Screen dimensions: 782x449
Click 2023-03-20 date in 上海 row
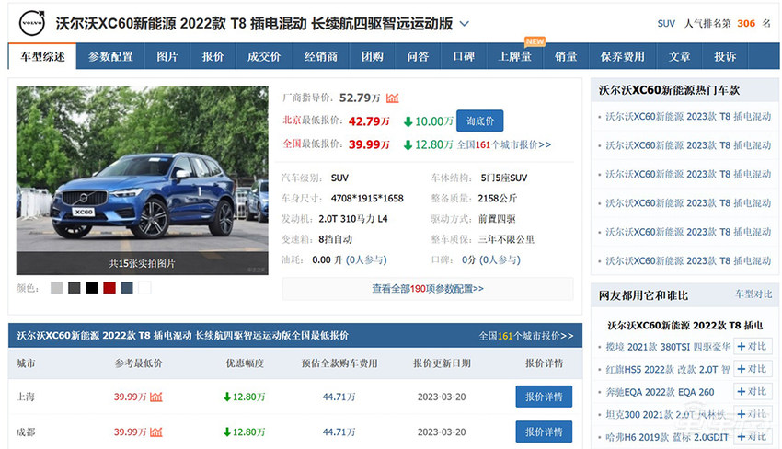[x=442, y=397]
